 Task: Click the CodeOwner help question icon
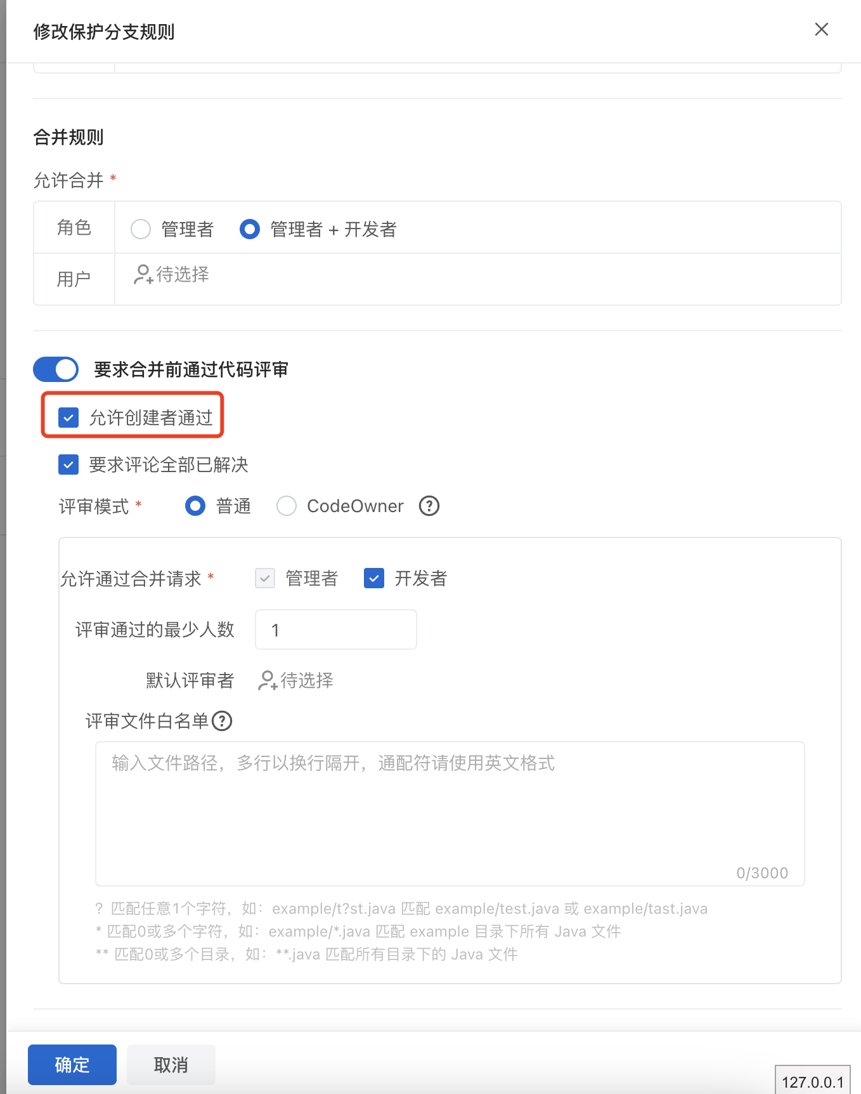pyautogui.click(x=429, y=506)
